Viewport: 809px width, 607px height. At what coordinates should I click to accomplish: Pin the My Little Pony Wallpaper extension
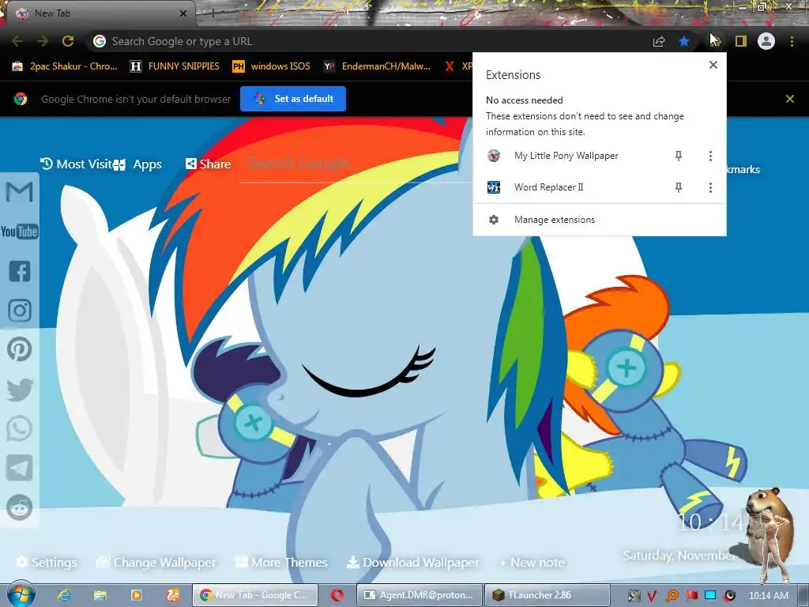click(679, 156)
